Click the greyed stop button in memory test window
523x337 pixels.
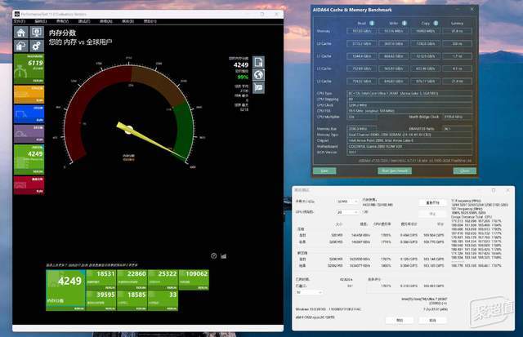pyautogui.click(x=432, y=214)
